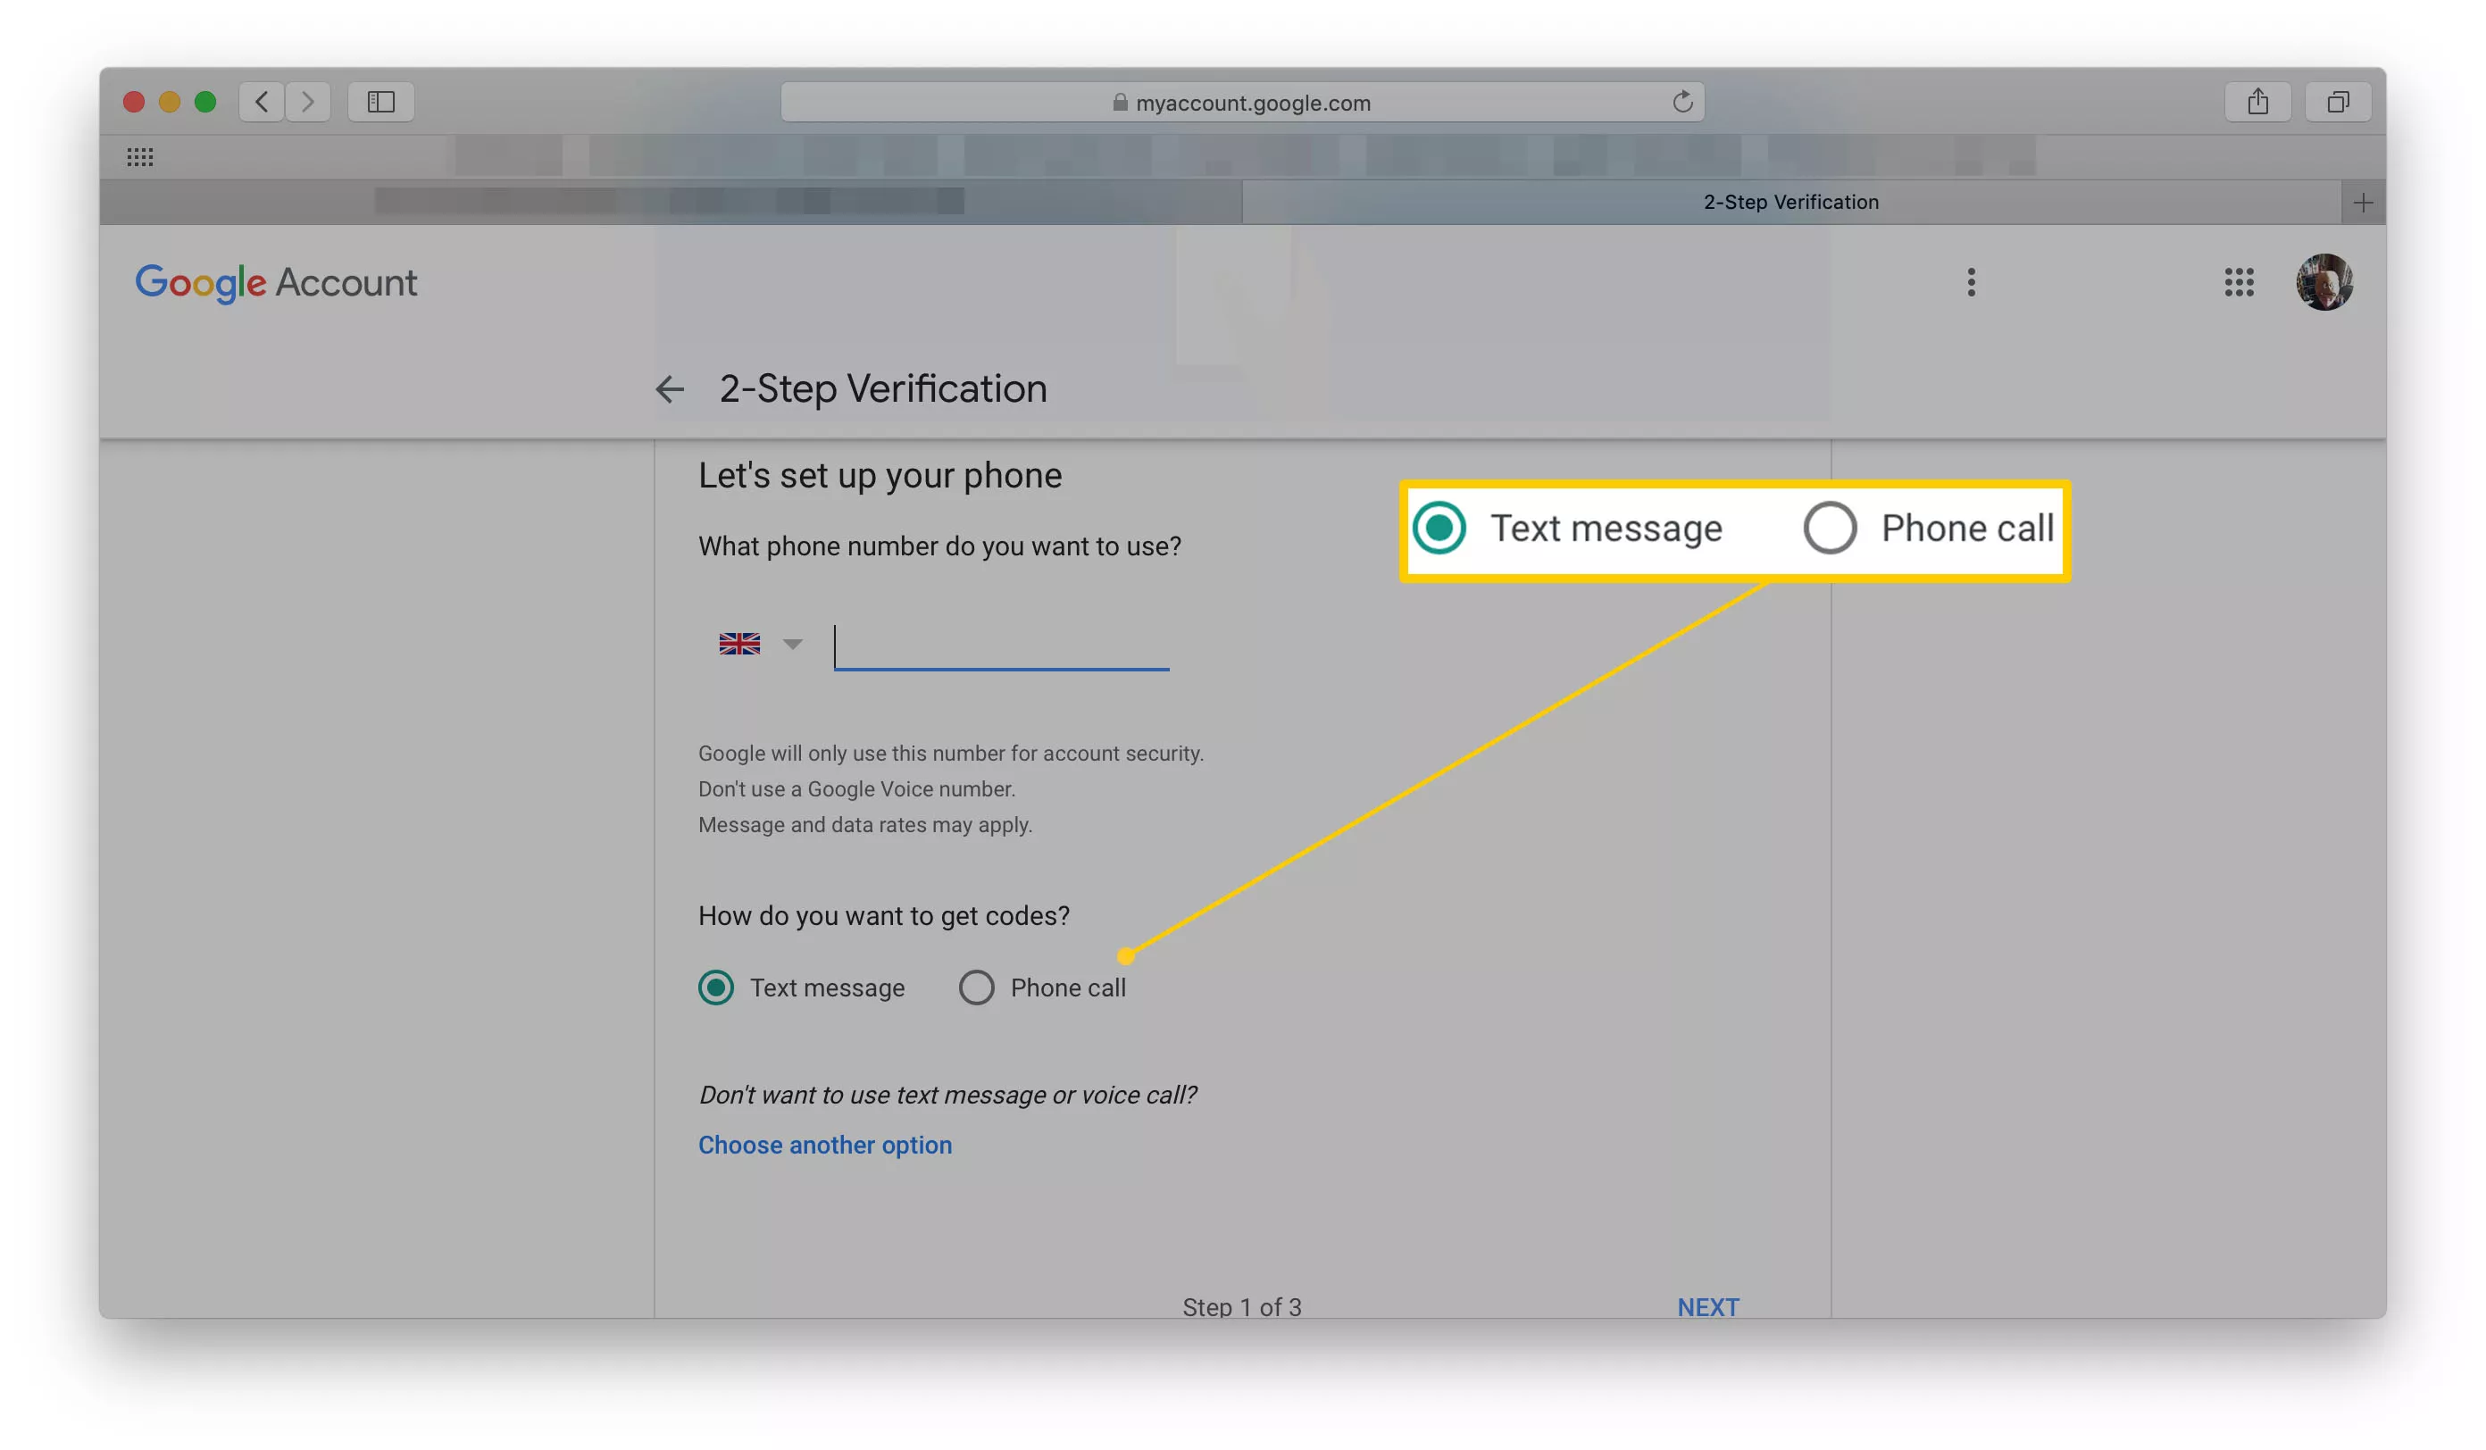
Task: Toggle highlighted Text message option
Action: click(1439, 529)
